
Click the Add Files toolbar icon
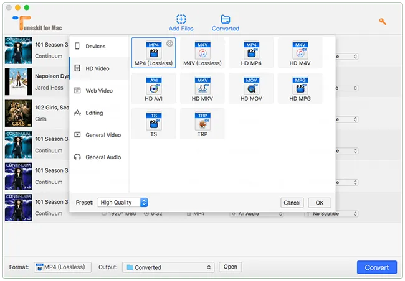[x=181, y=20]
